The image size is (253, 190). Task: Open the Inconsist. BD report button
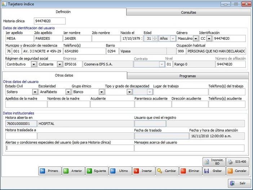[214, 161]
